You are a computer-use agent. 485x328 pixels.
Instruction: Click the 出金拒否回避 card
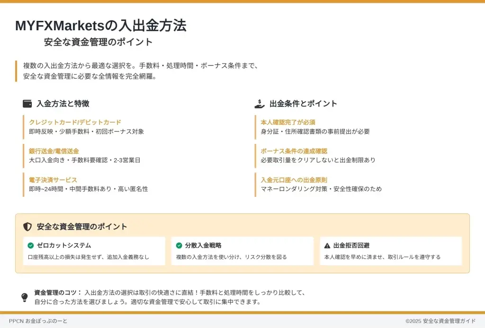(391, 251)
